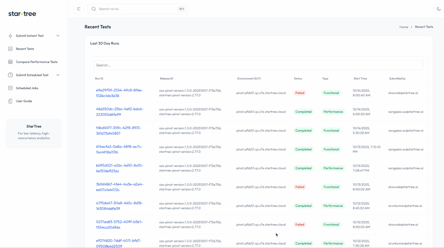Expand the Submit Scheduled Test chevron
Screen dimensions: 444x248
58,75
